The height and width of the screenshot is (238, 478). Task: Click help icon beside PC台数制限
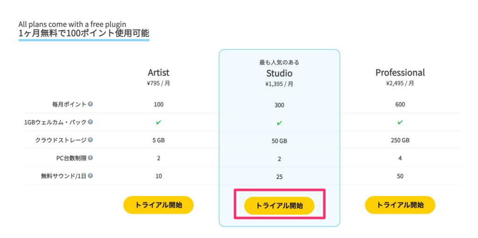(x=91, y=158)
